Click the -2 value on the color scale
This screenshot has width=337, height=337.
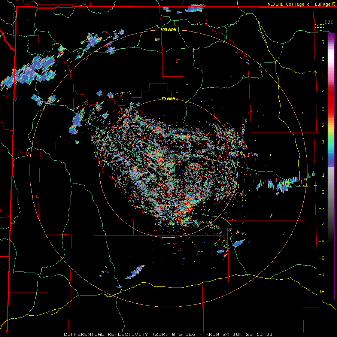322,192
